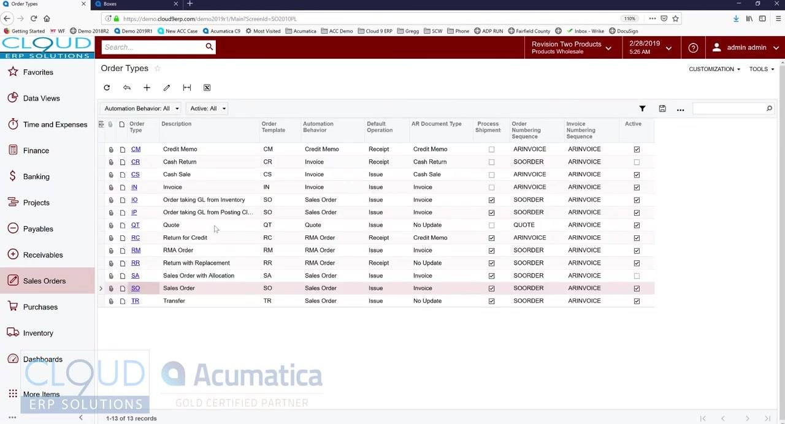Toggle Process Shipments for IO row
Viewport: 785px width, 424px height.
491,200
